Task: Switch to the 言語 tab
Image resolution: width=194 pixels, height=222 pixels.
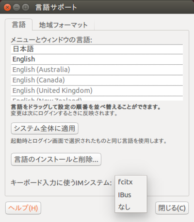Action: pos(19,25)
